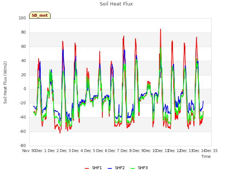Viewport: 233px width, 175px height.
Task: Click the 40 y-axis tick label
Action: (23, 61)
